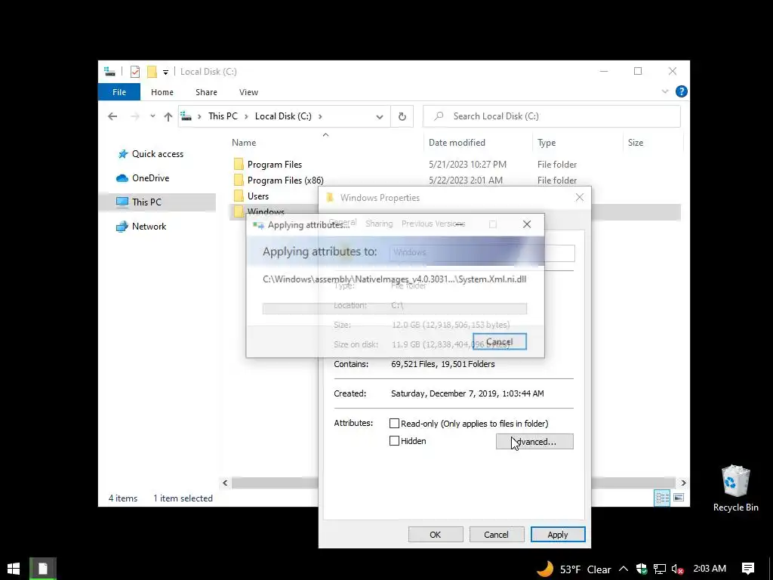Switch to Large icons view icon
Viewport: 773px width, 580px height.
point(679,498)
